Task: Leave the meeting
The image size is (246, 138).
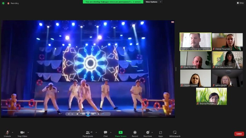Action: pos(239,134)
